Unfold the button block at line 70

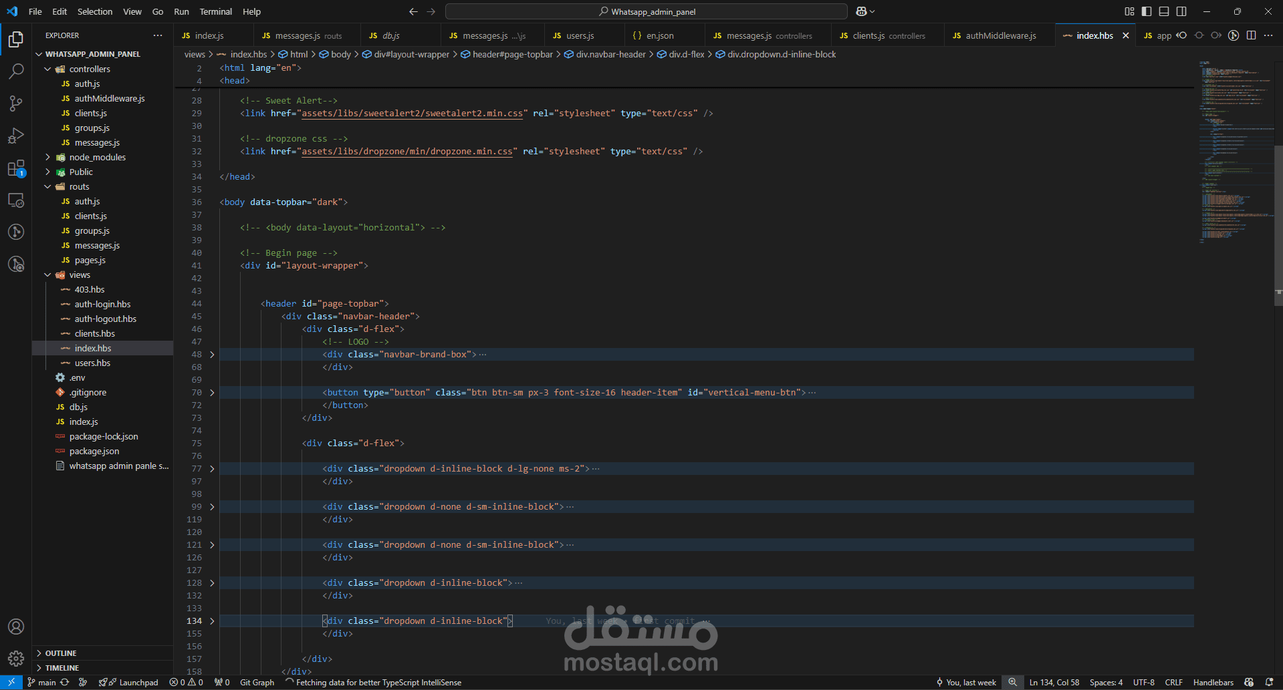click(212, 393)
